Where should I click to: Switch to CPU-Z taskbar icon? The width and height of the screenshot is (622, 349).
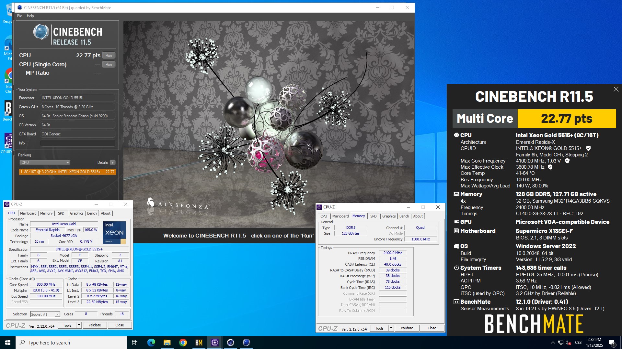pos(215,343)
